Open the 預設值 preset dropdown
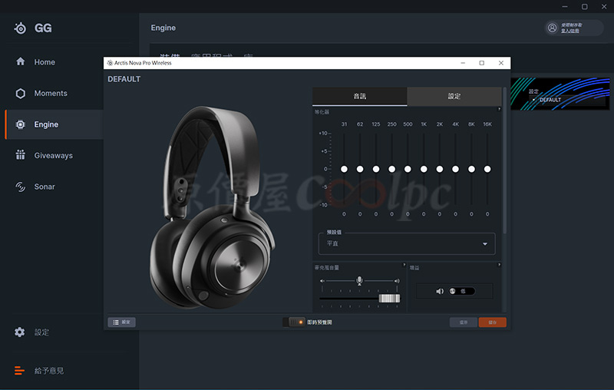614x390 pixels. coord(407,243)
